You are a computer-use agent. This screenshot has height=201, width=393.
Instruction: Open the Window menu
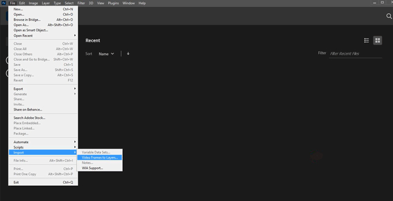point(129,3)
